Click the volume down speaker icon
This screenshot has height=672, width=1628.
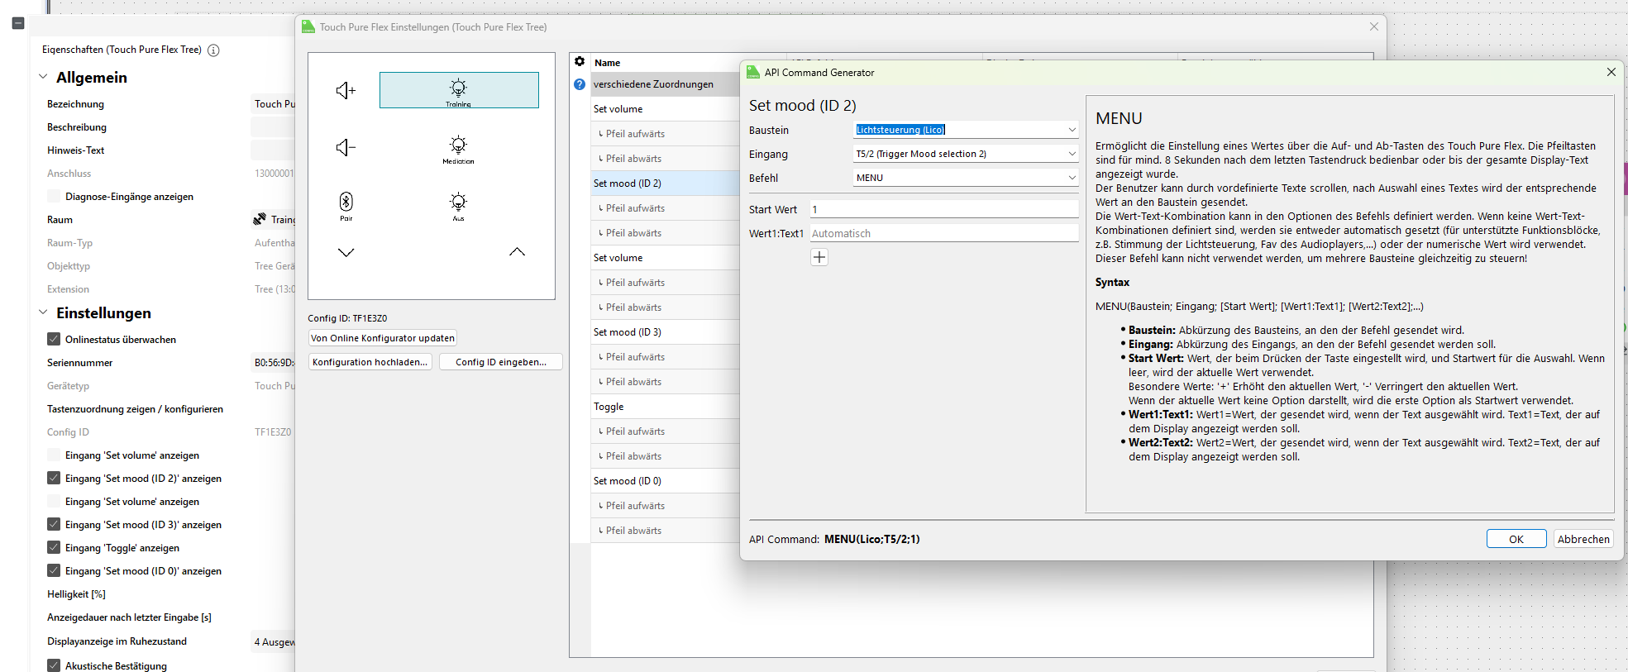click(x=346, y=147)
